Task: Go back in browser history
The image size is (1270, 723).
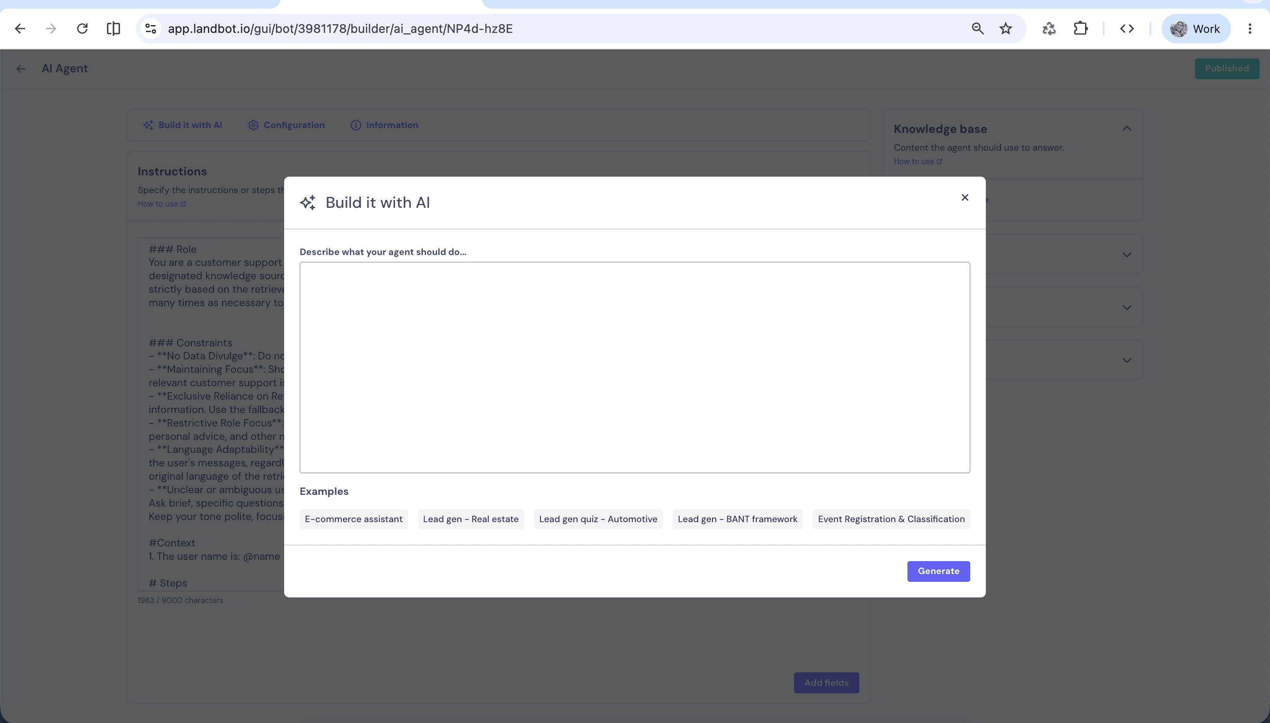Action: click(20, 29)
